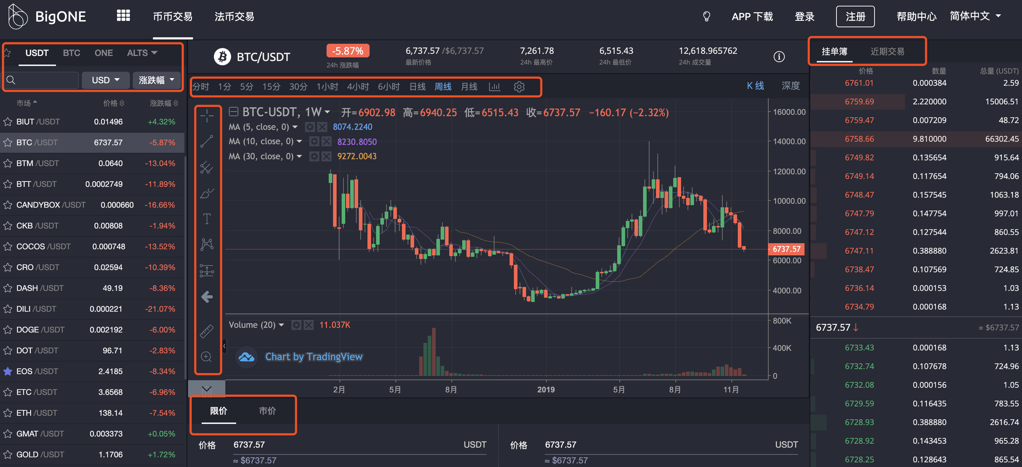
Task: Toggle favorites filter star
Action: pyautogui.click(x=7, y=53)
